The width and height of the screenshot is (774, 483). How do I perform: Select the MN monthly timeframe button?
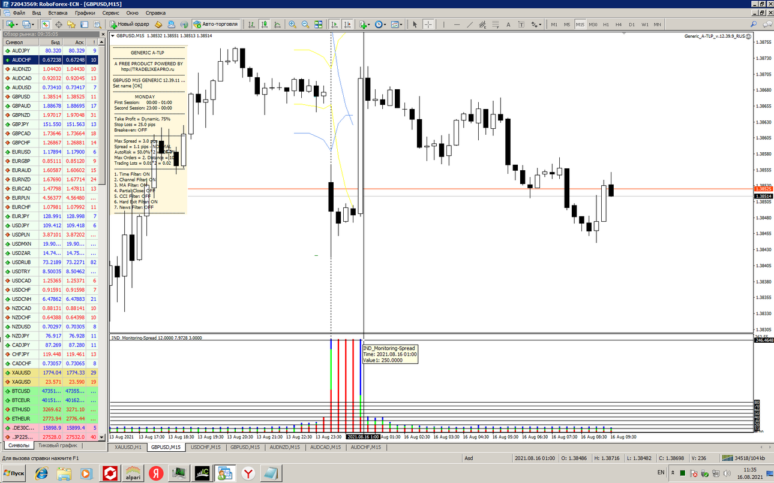click(x=658, y=25)
